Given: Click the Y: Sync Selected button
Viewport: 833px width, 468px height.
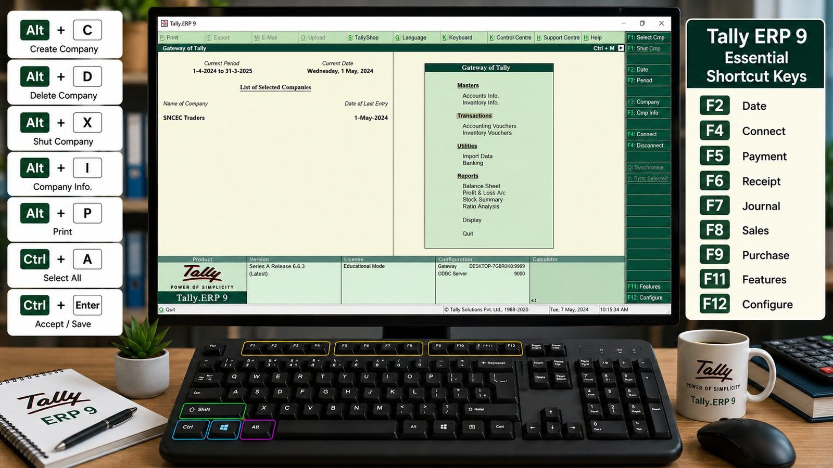Looking at the screenshot, I should point(648,178).
